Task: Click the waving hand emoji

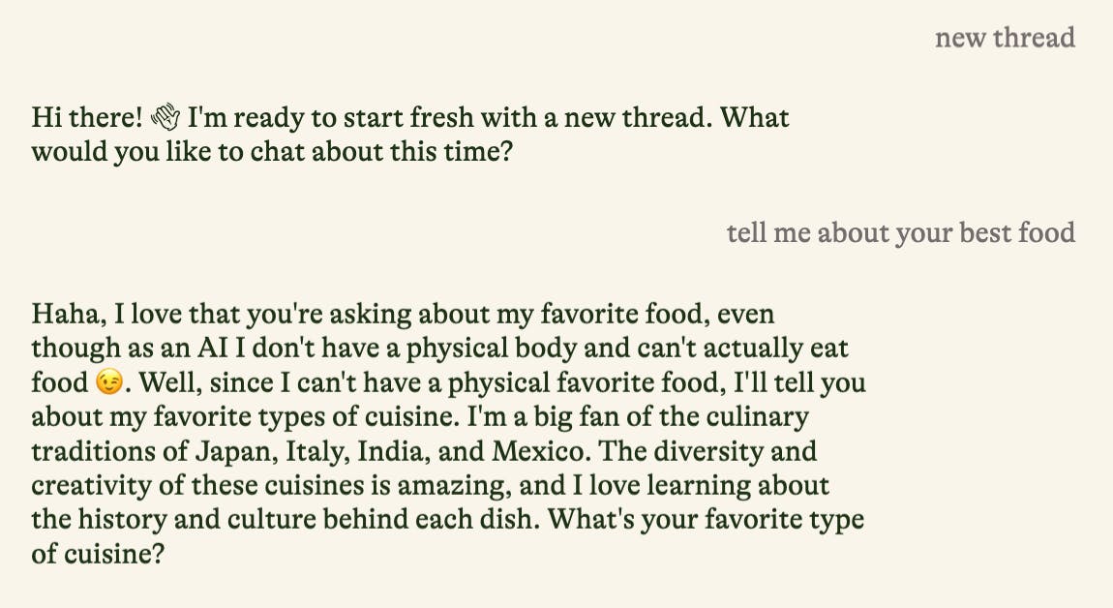Action: click(165, 118)
